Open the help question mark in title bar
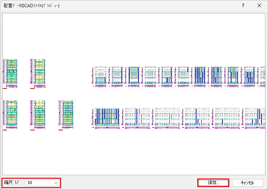268x190 pixels. coord(243,5)
